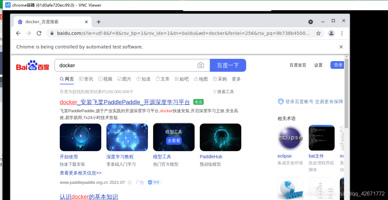Open the 更多 search category dropdown

pyautogui.click(x=236, y=79)
